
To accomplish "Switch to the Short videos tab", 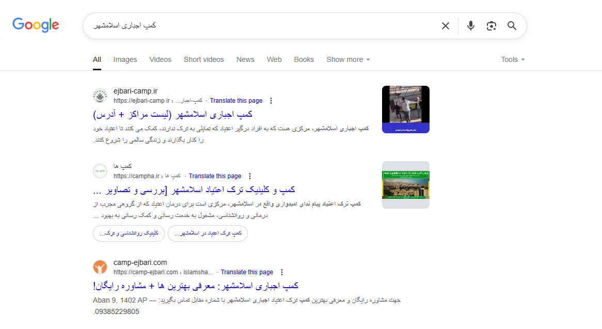I will click(203, 59).
